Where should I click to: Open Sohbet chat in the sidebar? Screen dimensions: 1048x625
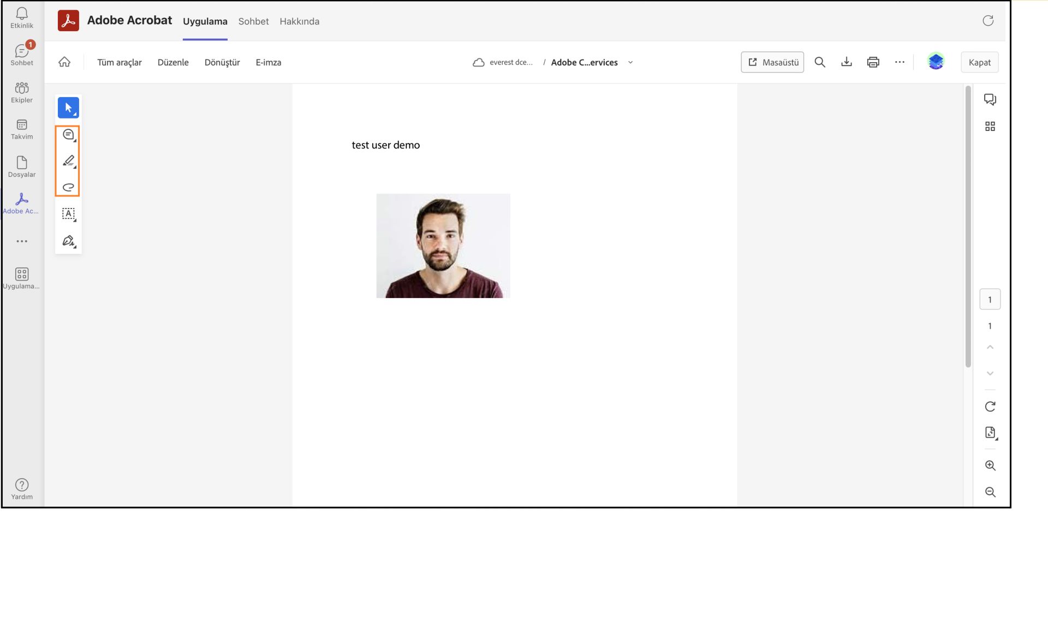point(22,55)
